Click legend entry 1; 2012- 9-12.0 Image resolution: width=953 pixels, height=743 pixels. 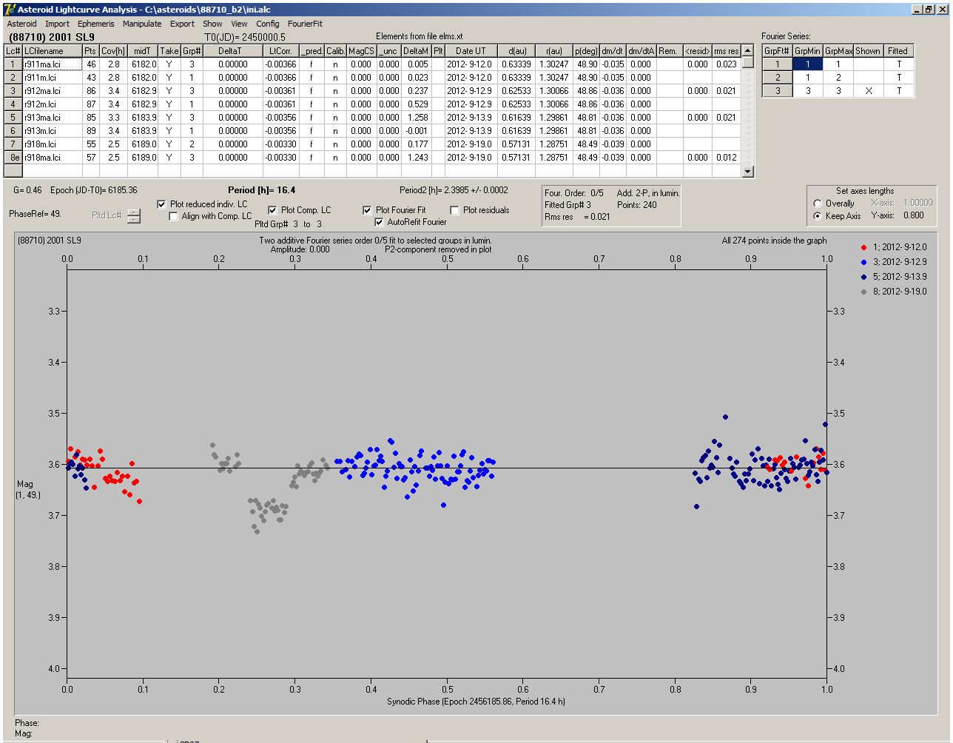click(x=894, y=246)
